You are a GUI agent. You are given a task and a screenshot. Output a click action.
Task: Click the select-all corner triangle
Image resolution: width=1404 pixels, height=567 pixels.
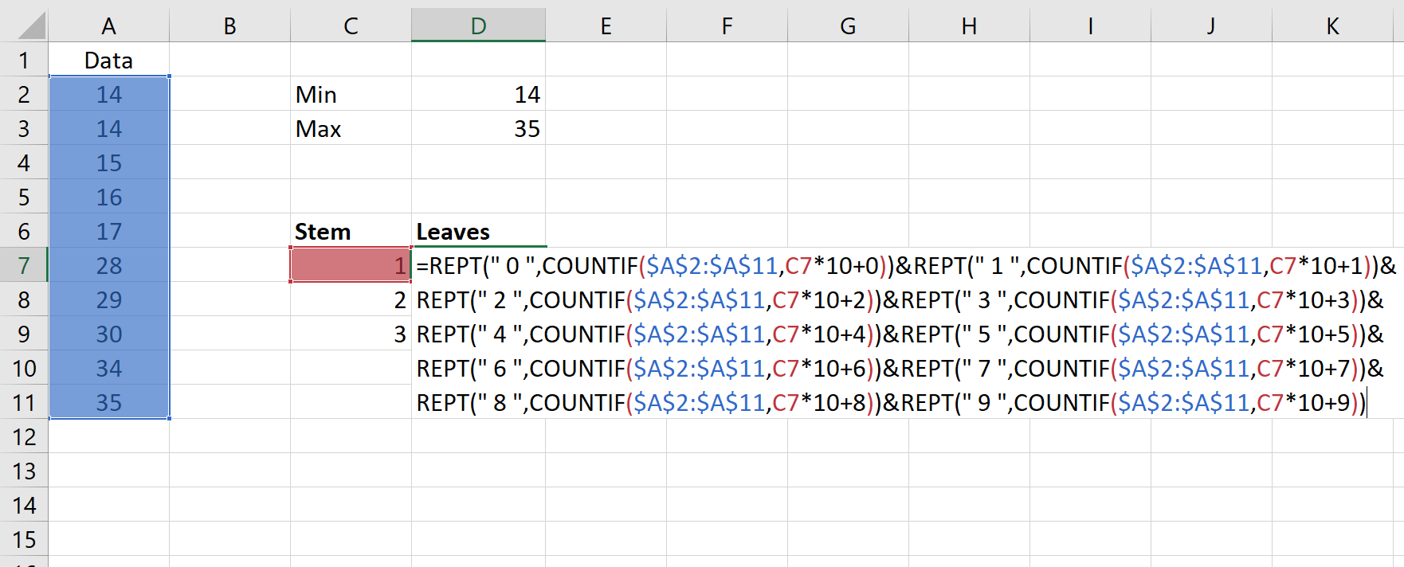tap(31, 25)
